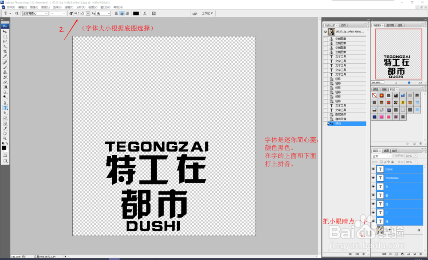428x260 pixels.
Task: Select the Pen tool
Action: (x=5, y=103)
